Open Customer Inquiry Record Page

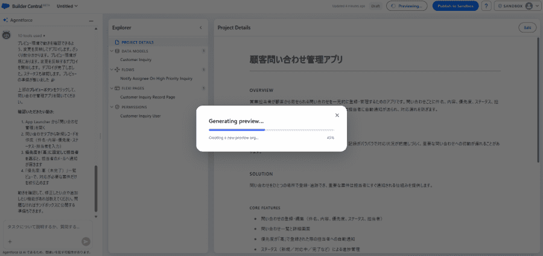pos(148,97)
